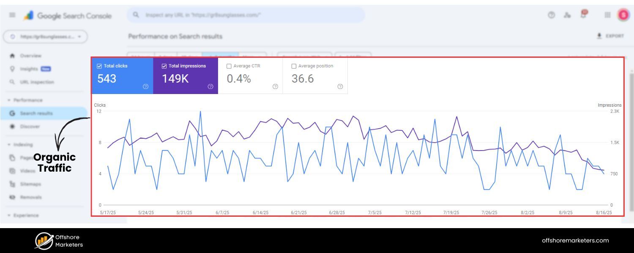The height and width of the screenshot is (253, 634).
Task: Disable the Total clicks checkbox
Action: (x=99, y=66)
